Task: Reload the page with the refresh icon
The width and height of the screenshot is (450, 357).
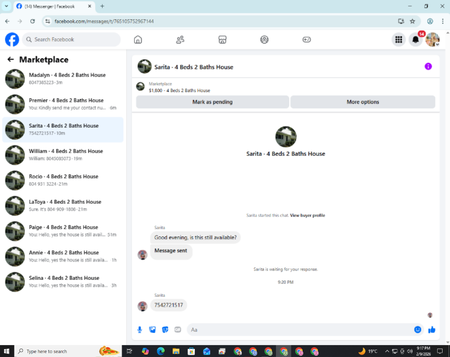Action: [33, 21]
